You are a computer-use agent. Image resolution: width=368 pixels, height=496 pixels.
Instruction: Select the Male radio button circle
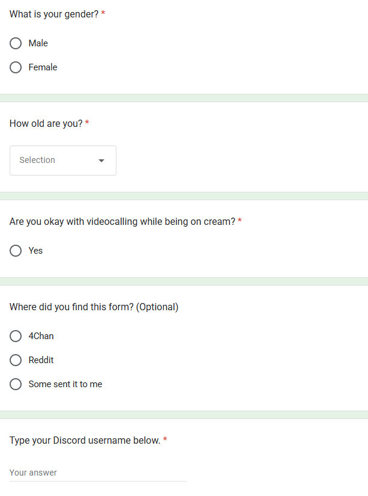pos(16,43)
